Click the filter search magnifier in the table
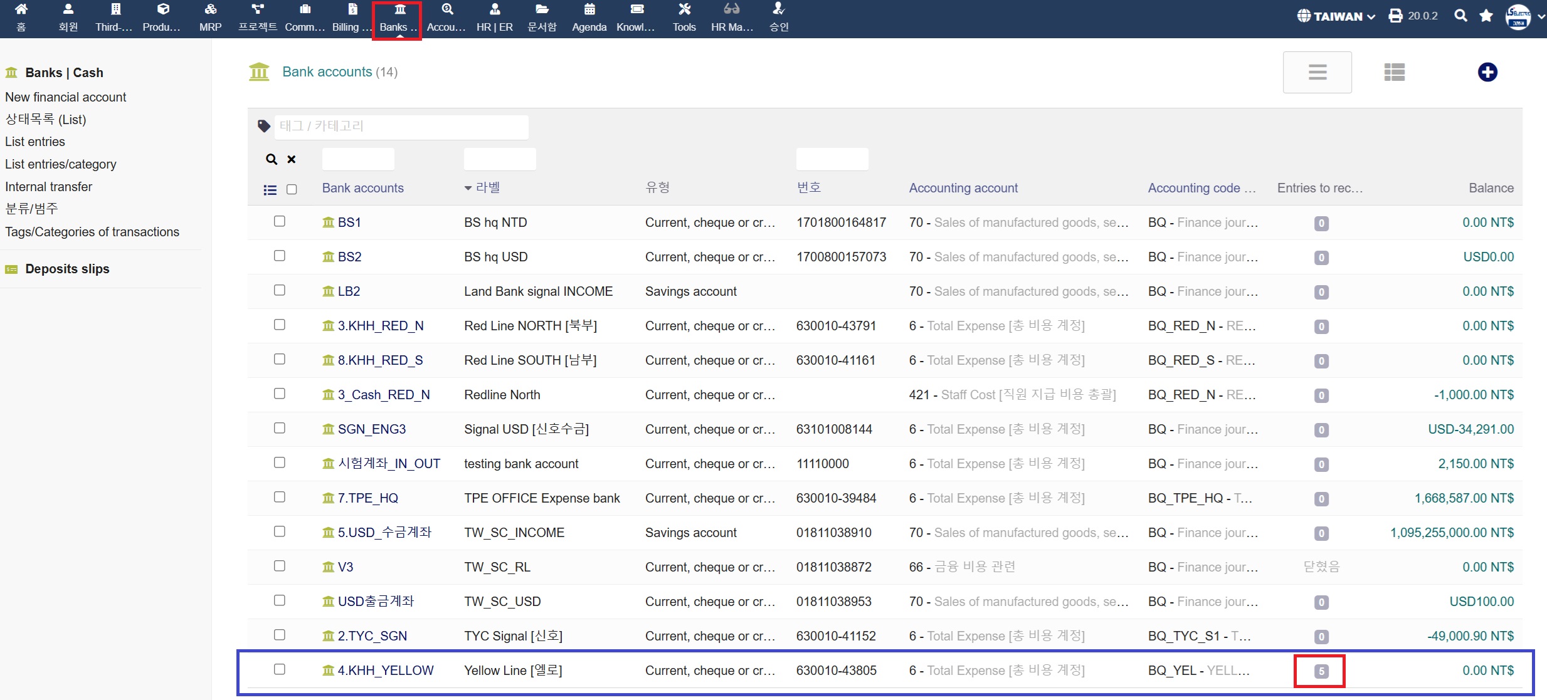The image size is (1547, 700). (272, 159)
